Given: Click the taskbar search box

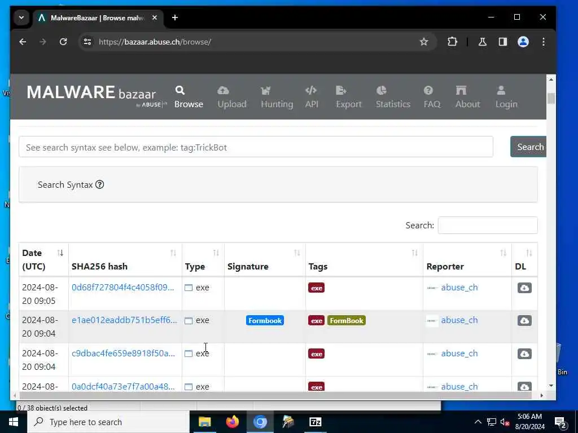Looking at the screenshot, I should [x=108, y=422].
